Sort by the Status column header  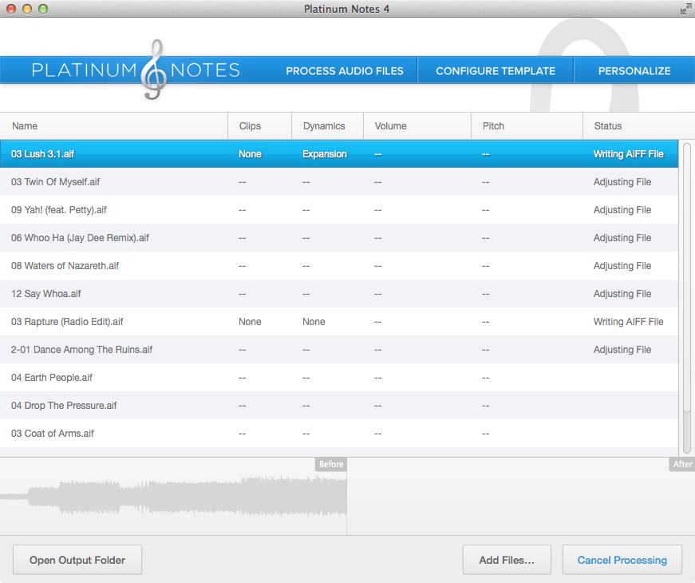click(638, 126)
